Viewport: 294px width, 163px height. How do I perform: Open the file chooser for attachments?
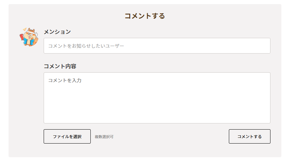pos(67,136)
